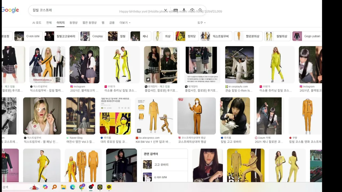
Task: Open 11번가 이소룡 추리닝 couple image
Action: 122,65
